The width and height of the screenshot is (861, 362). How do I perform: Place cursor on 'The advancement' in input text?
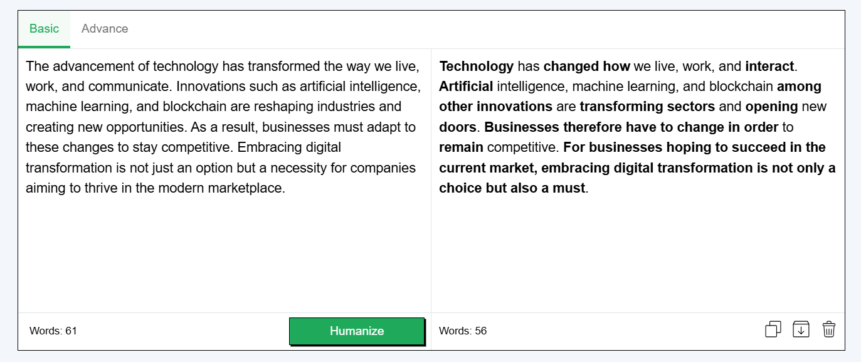click(x=69, y=67)
